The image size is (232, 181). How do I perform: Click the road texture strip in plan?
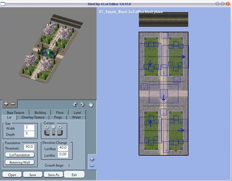pos(163,19)
